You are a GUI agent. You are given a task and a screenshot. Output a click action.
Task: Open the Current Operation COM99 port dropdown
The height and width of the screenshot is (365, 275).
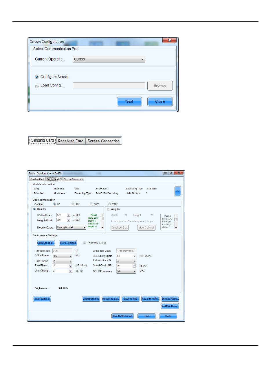click(x=109, y=59)
